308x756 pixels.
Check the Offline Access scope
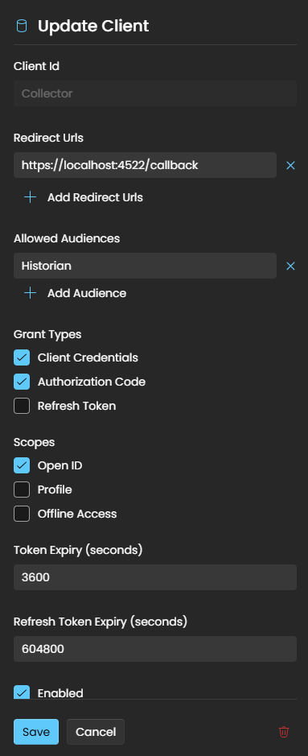click(22, 514)
